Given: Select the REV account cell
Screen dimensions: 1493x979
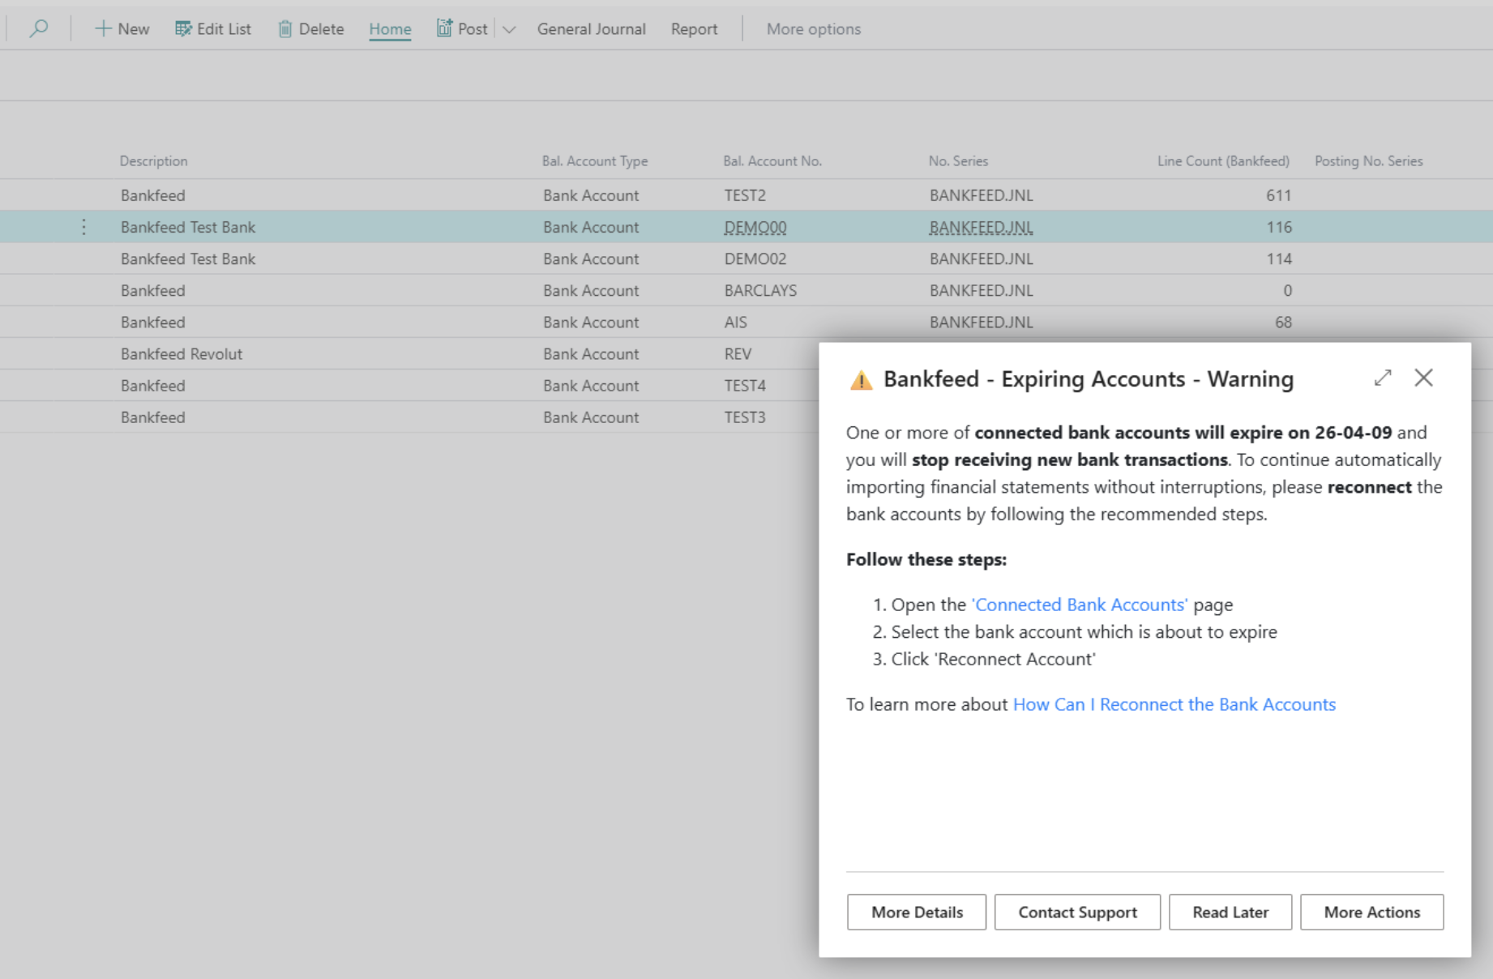Looking at the screenshot, I should [738, 354].
